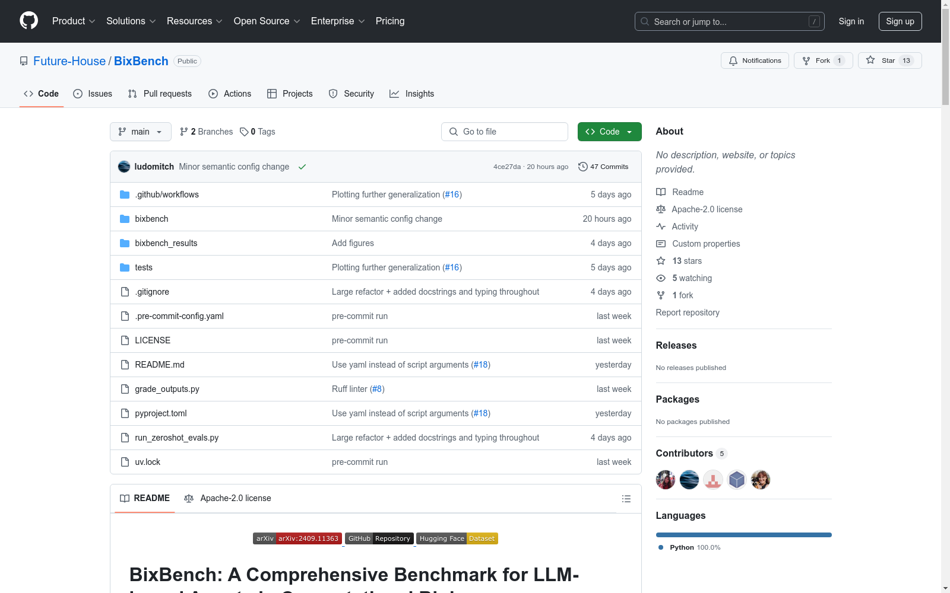Click the star icon in Star button

click(x=870, y=60)
